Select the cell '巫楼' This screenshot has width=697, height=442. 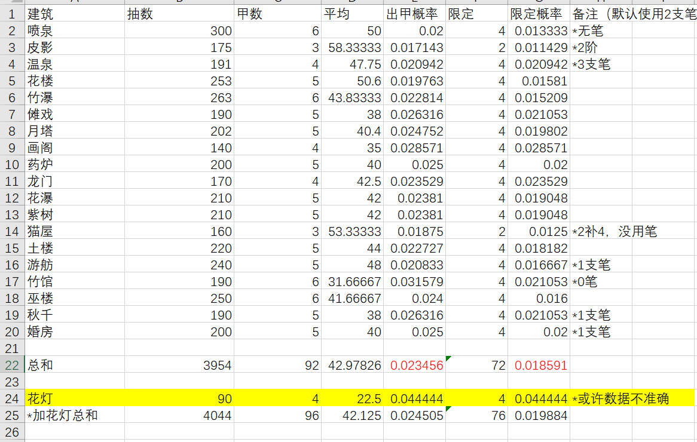(x=75, y=299)
